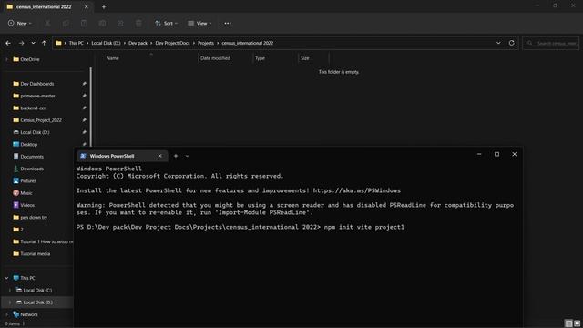Switch to details view icon in status bar

[x=568, y=323]
